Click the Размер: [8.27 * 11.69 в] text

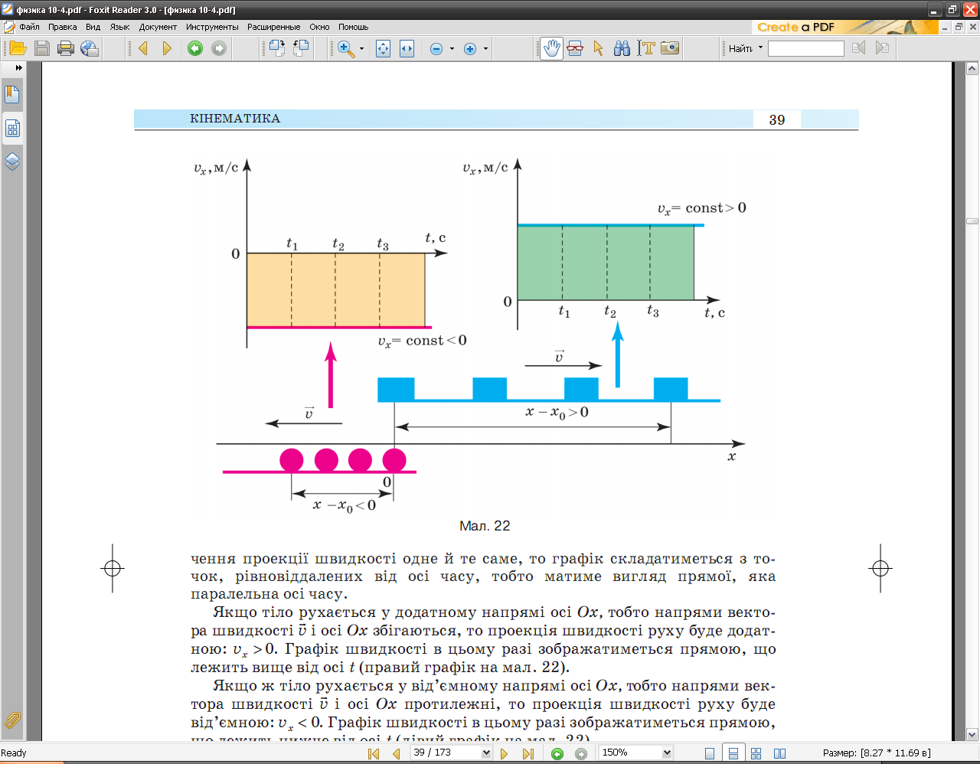[x=877, y=753]
